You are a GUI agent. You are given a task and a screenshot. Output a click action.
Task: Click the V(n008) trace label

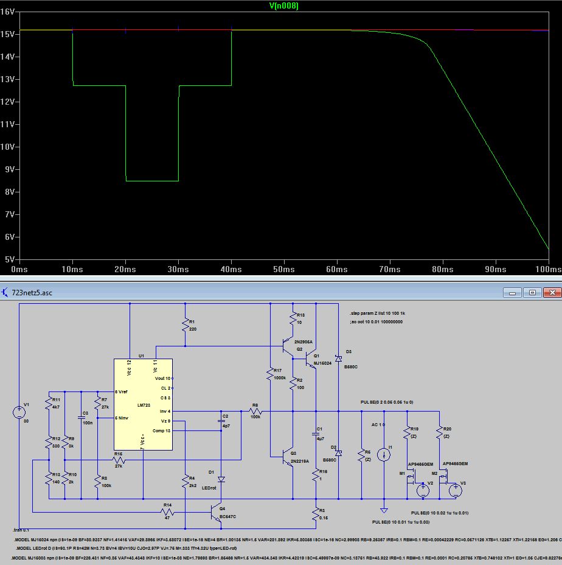pos(283,5)
